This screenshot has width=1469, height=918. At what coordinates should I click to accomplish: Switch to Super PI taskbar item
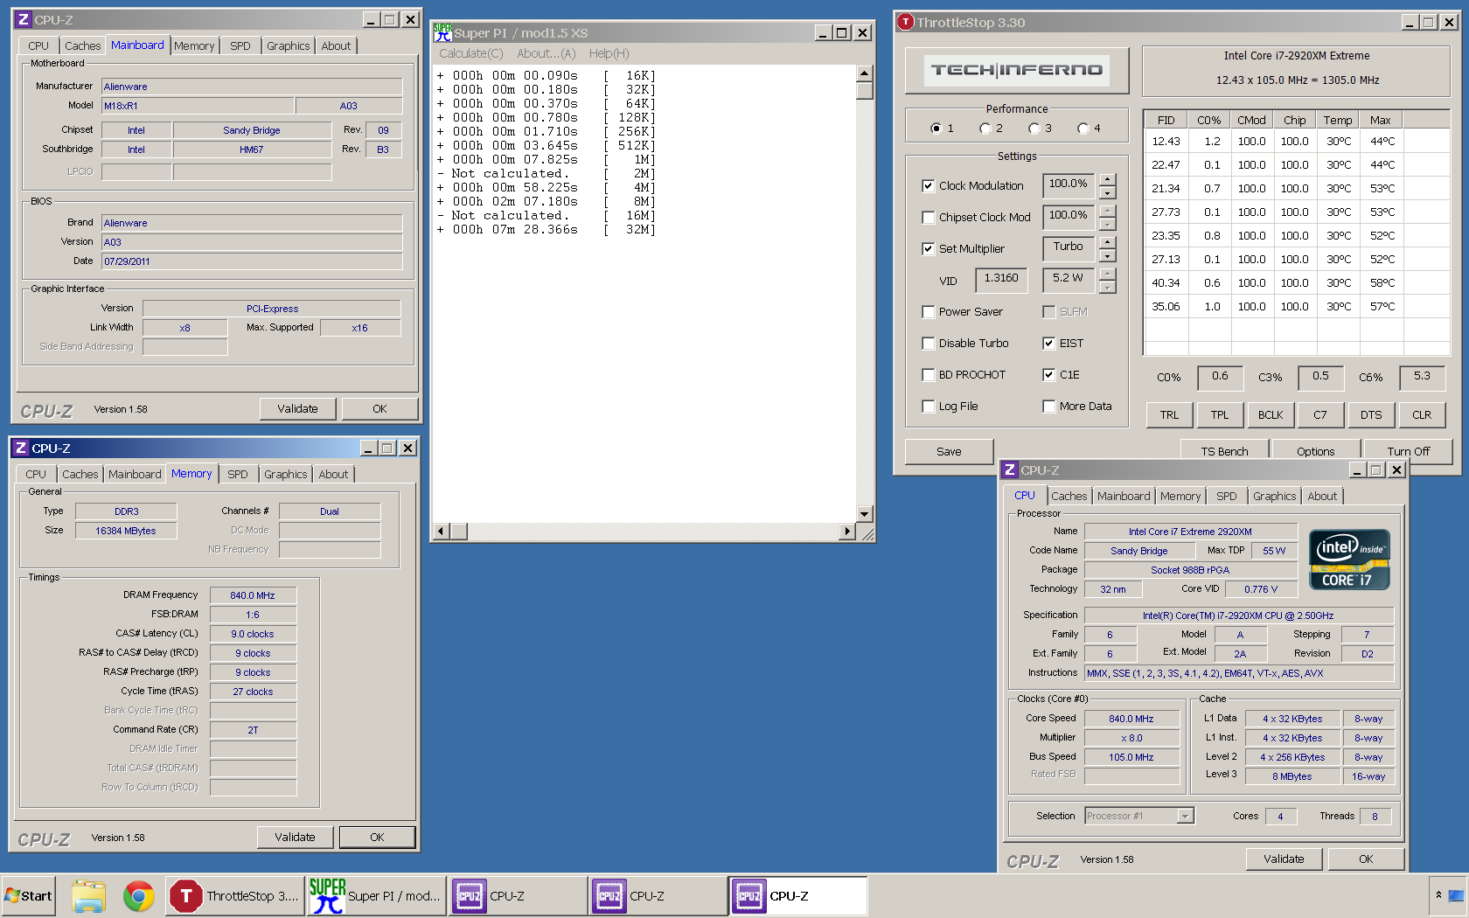(x=376, y=896)
